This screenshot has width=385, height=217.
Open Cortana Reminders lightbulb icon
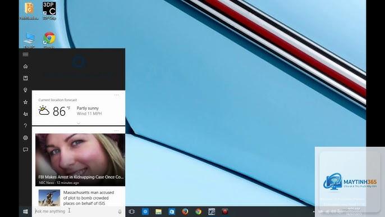click(x=26, y=90)
